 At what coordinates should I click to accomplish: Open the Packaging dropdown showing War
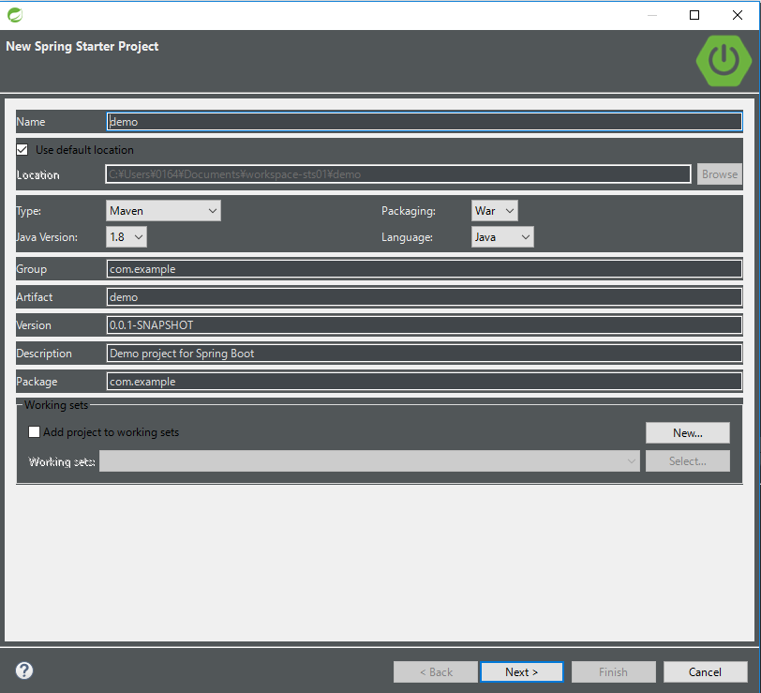pos(495,211)
